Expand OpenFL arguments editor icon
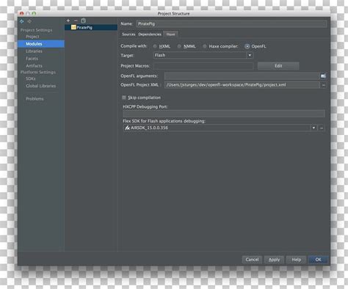The image size is (348, 289). click(x=323, y=76)
